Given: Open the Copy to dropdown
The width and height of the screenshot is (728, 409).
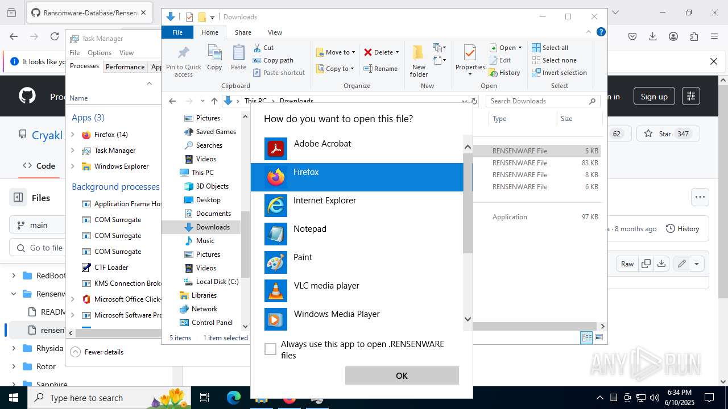Looking at the screenshot, I should (x=335, y=69).
